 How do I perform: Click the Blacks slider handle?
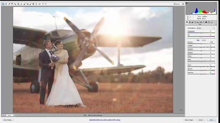coord(201,61)
